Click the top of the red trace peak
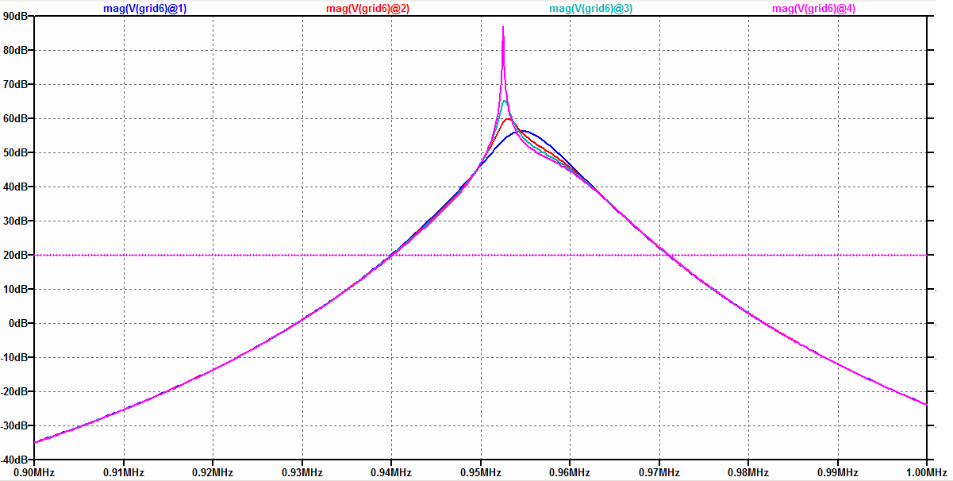 point(508,119)
